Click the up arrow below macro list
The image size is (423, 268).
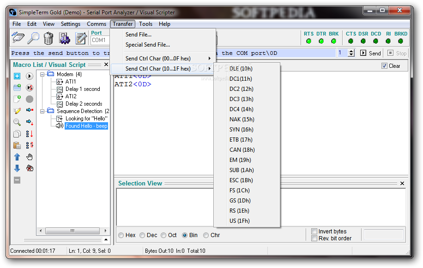point(106,239)
